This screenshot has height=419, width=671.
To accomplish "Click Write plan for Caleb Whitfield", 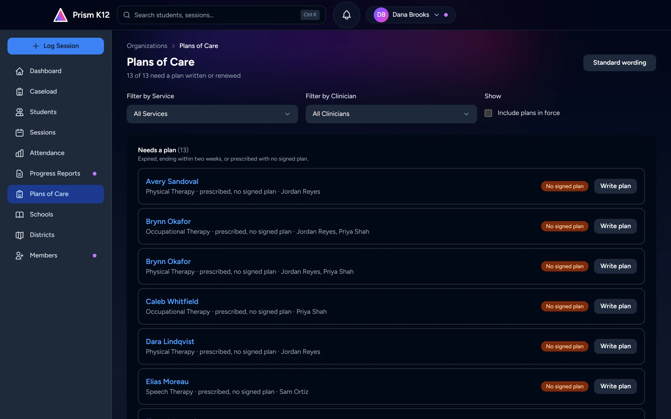I will 615,306.
